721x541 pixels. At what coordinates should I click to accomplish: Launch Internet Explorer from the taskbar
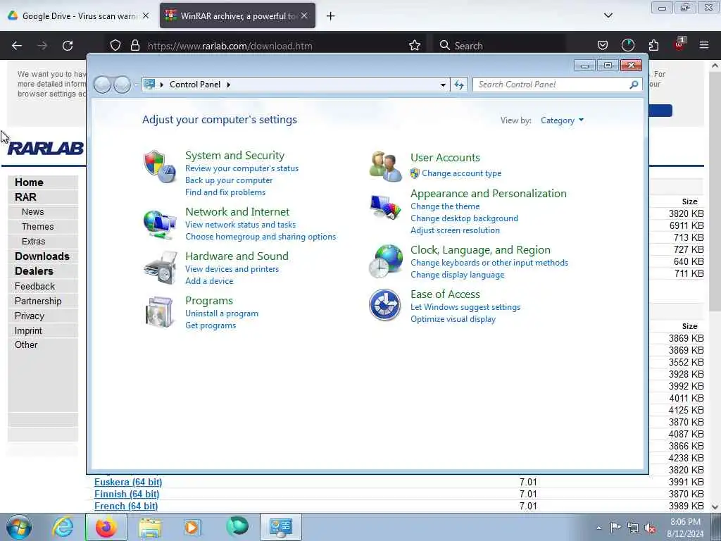pos(62,527)
